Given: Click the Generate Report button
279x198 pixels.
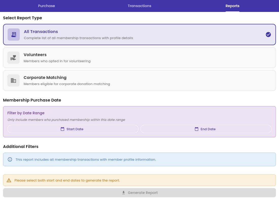Looking at the screenshot, I should coord(139,193).
